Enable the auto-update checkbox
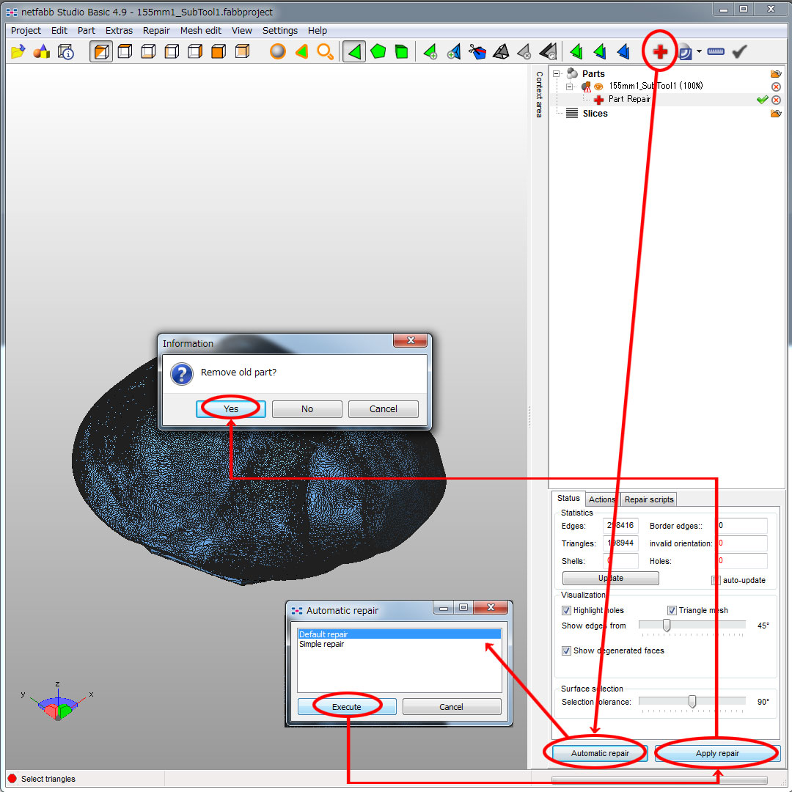 coord(716,580)
